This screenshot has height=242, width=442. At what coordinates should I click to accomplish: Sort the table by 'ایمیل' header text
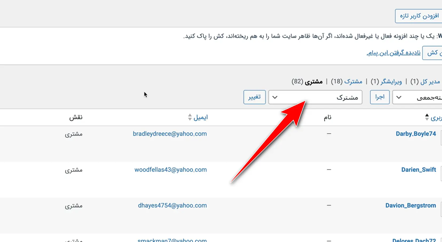(x=201, y=117)
